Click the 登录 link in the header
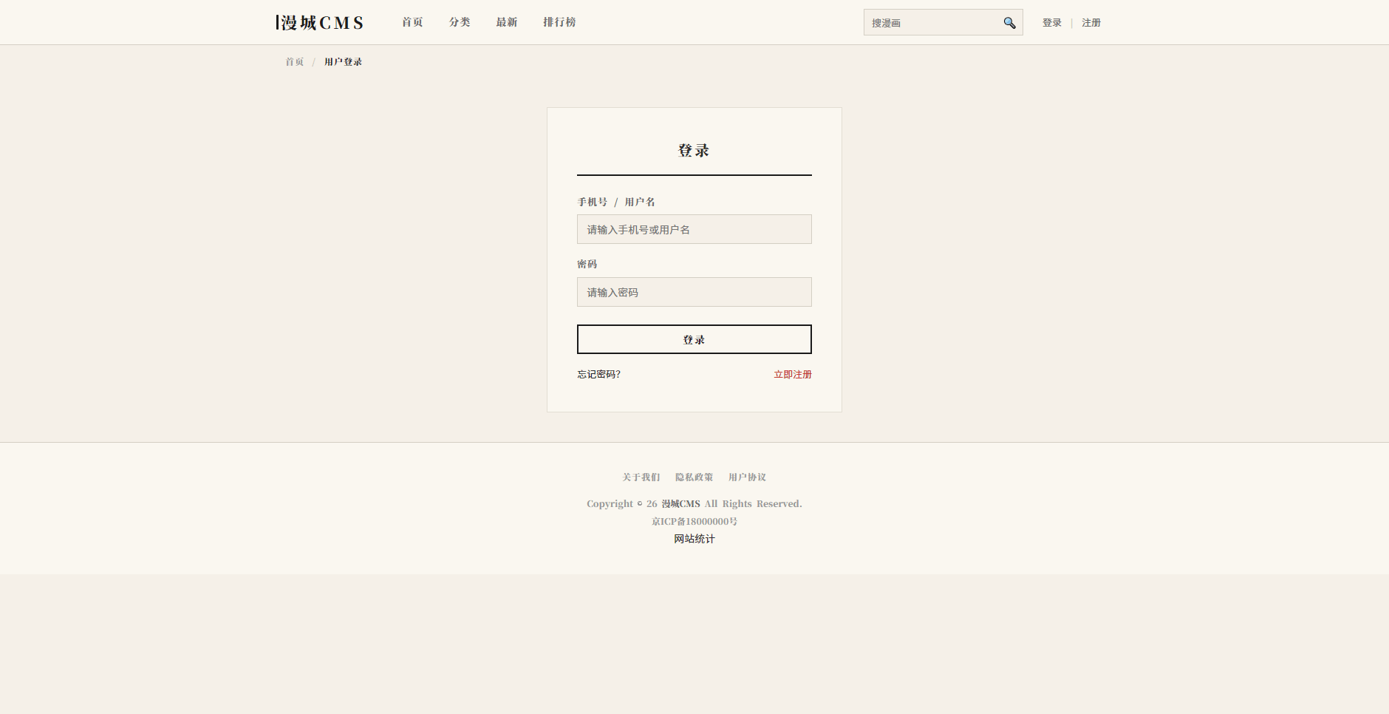 pos(1052,23)
